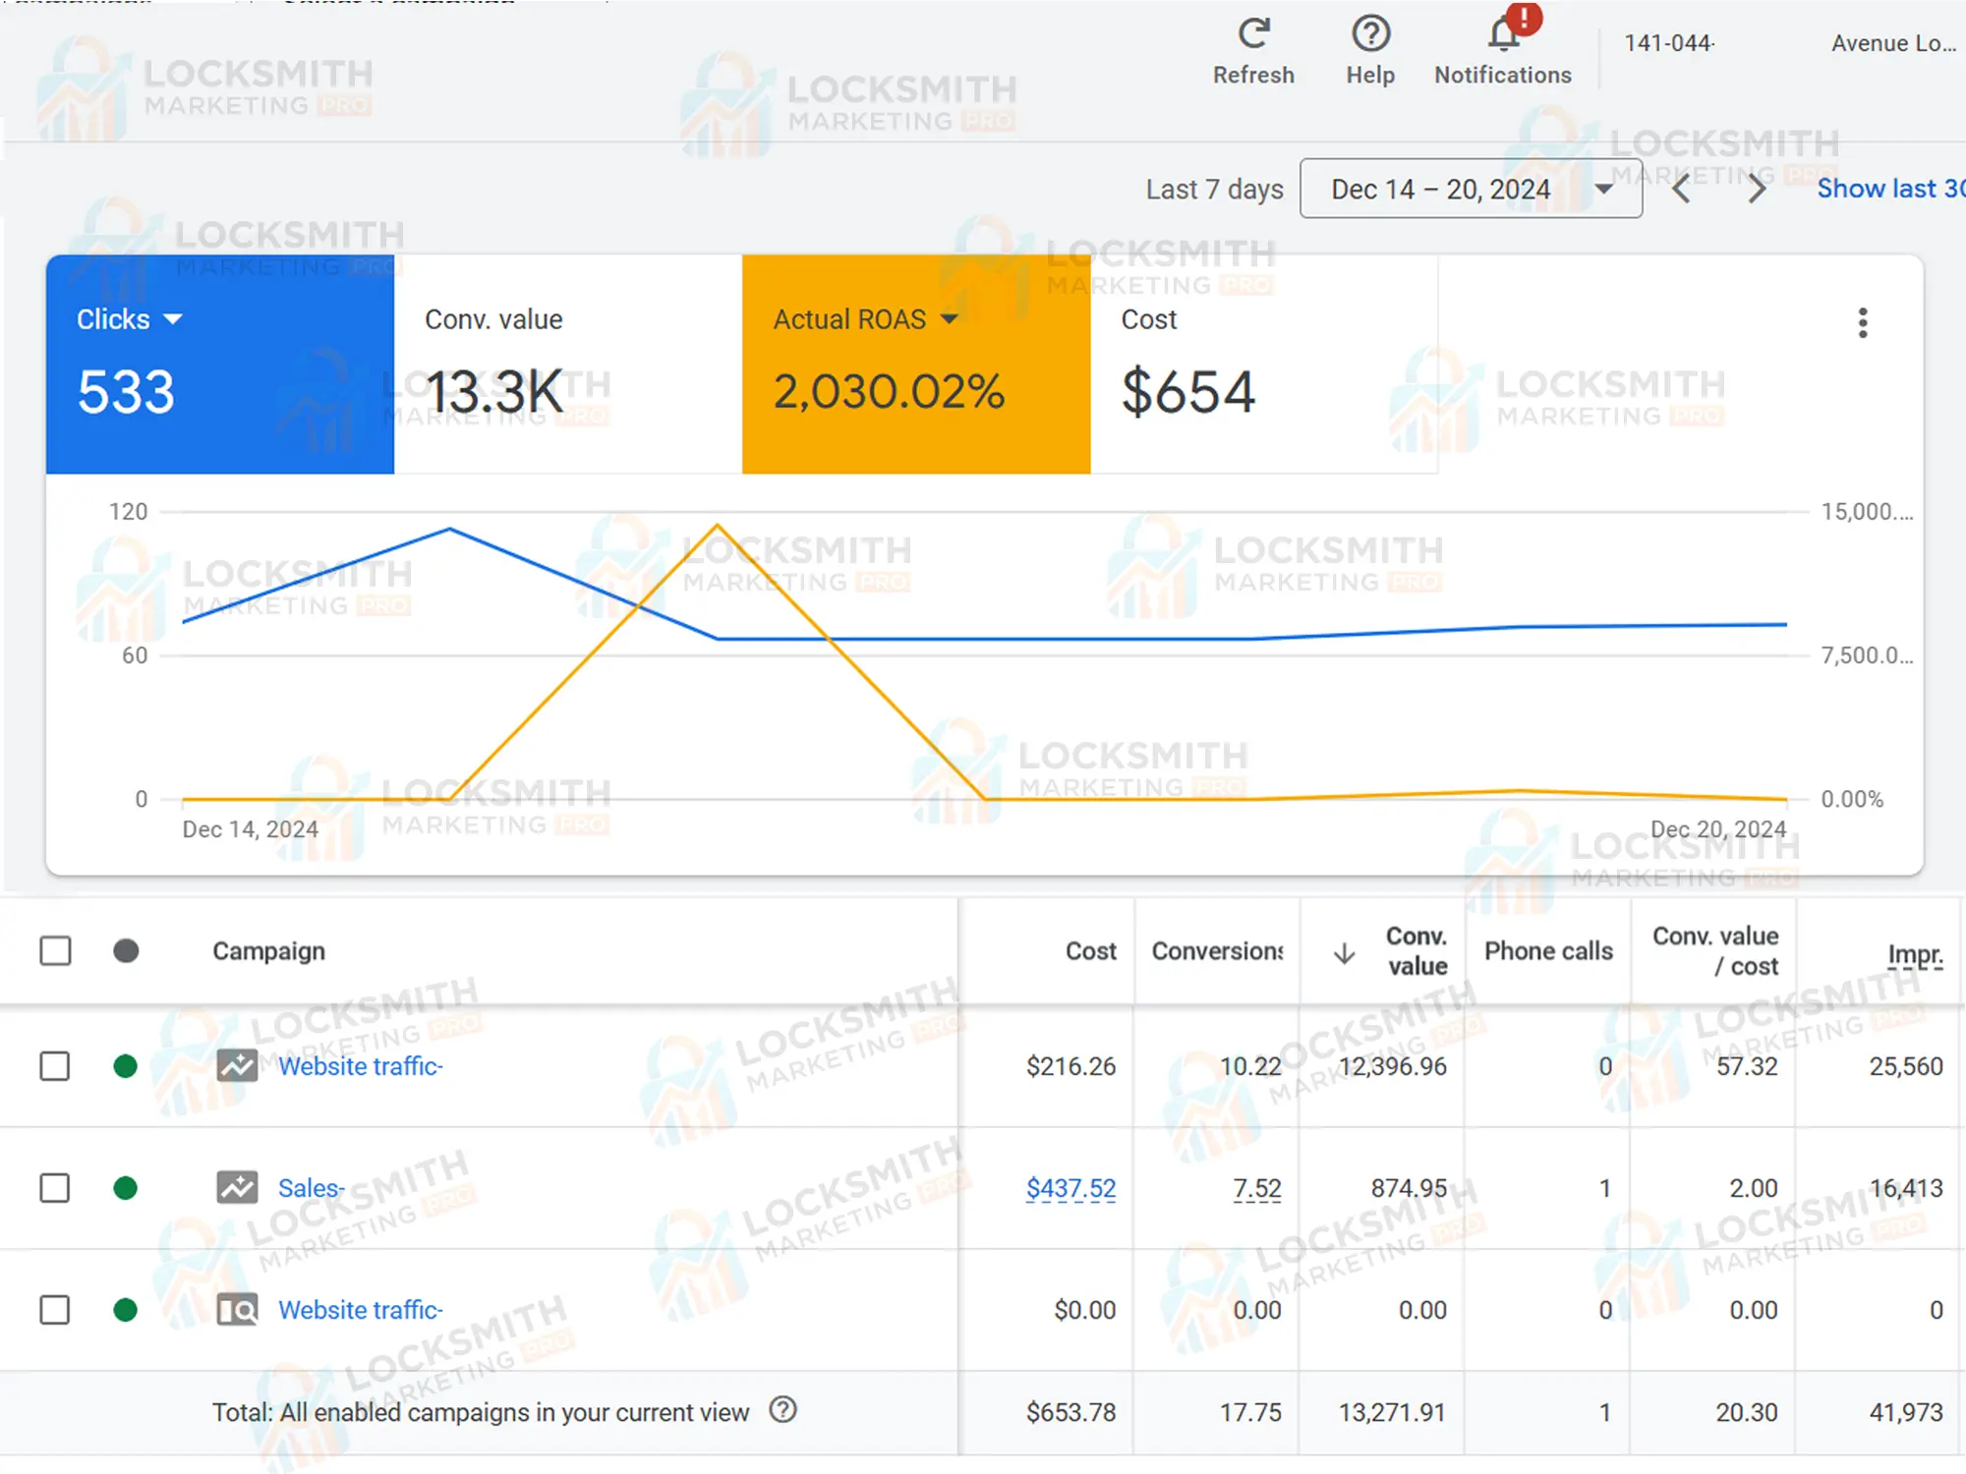Open the Actual ROAS metric dropdown
Image resolution: width=1966 pixels, height=1474 pixels.
coord(949,318)
